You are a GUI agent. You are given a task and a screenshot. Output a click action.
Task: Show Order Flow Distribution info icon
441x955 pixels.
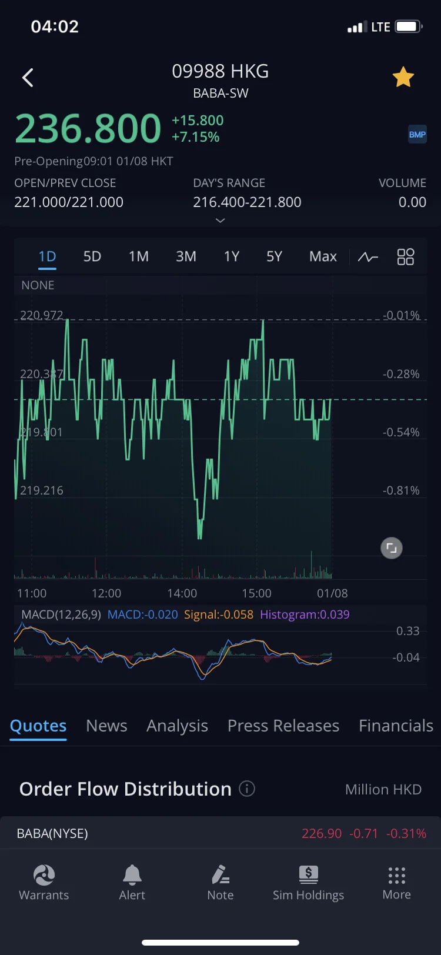[247, 789]
